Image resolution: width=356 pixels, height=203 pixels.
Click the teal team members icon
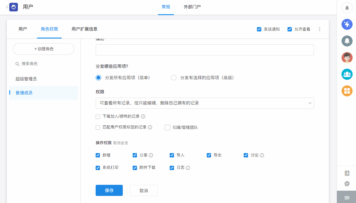pos(347,74)
